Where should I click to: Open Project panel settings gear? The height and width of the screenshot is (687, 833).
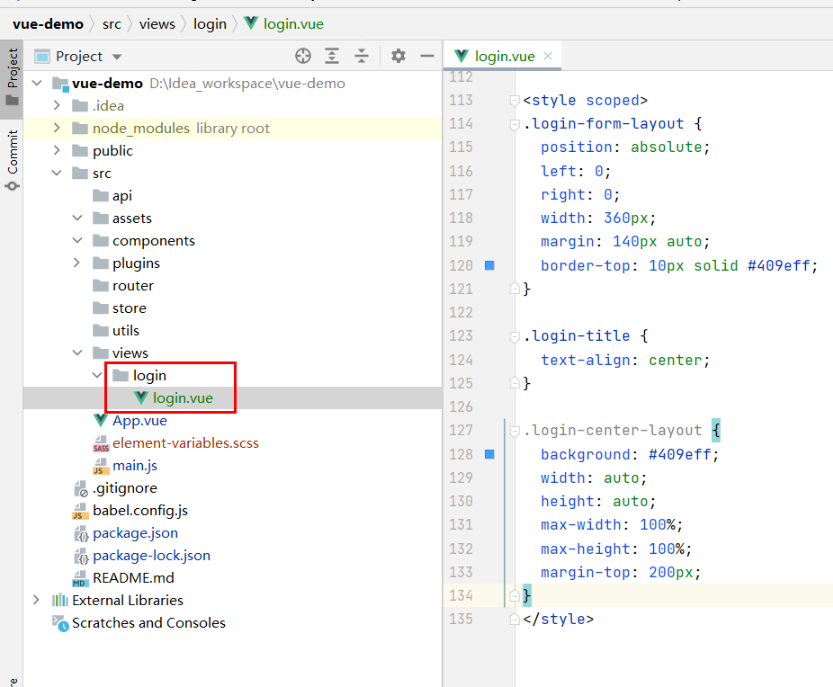click(399, 56)
